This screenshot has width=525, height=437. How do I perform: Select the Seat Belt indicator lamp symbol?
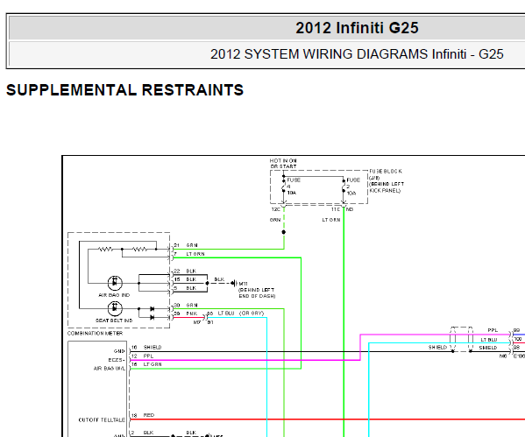[x=115, y=308]
